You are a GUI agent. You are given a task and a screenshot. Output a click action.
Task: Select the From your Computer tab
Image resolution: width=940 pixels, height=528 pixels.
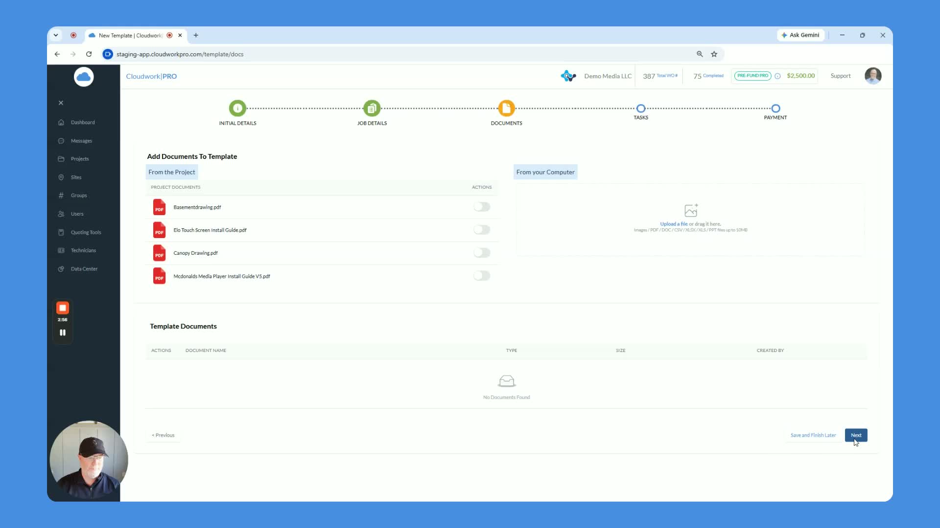click(x=545, y=172)
